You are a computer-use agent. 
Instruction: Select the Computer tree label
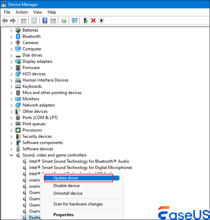click(x=32, y=49)
